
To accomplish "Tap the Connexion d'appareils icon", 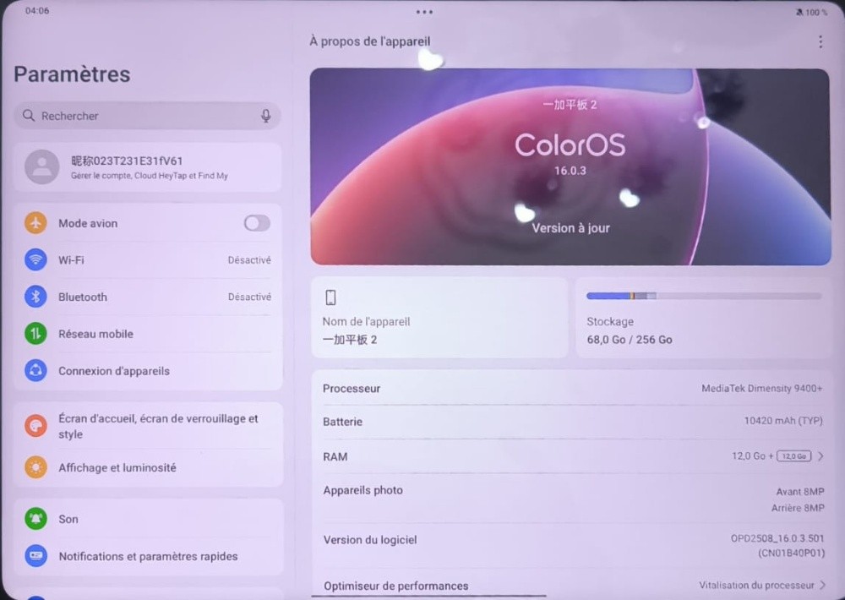I will point(35,370).
